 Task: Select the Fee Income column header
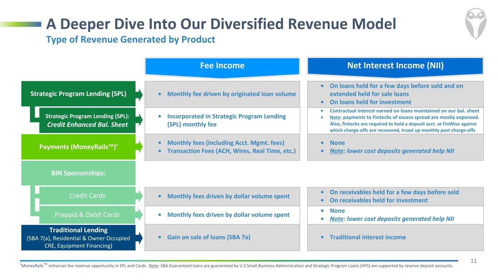click(222, 66)
